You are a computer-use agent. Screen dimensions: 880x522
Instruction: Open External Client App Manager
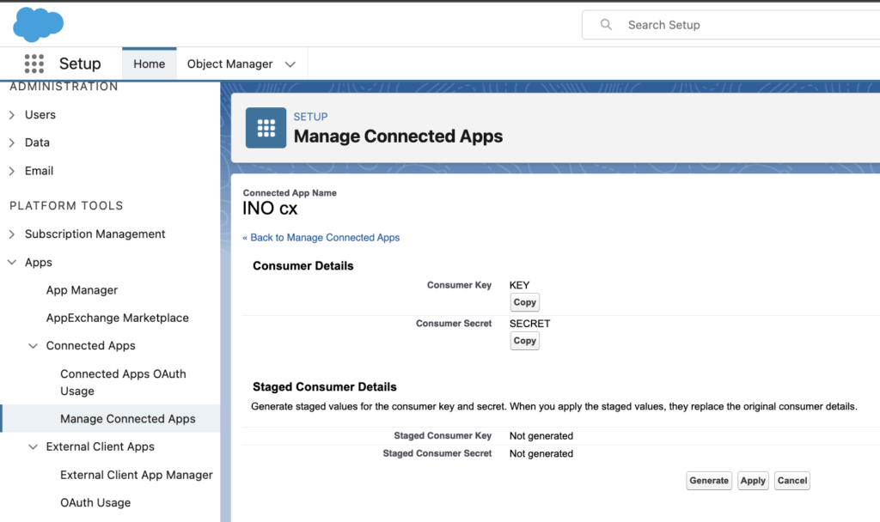tap(136, 475)
